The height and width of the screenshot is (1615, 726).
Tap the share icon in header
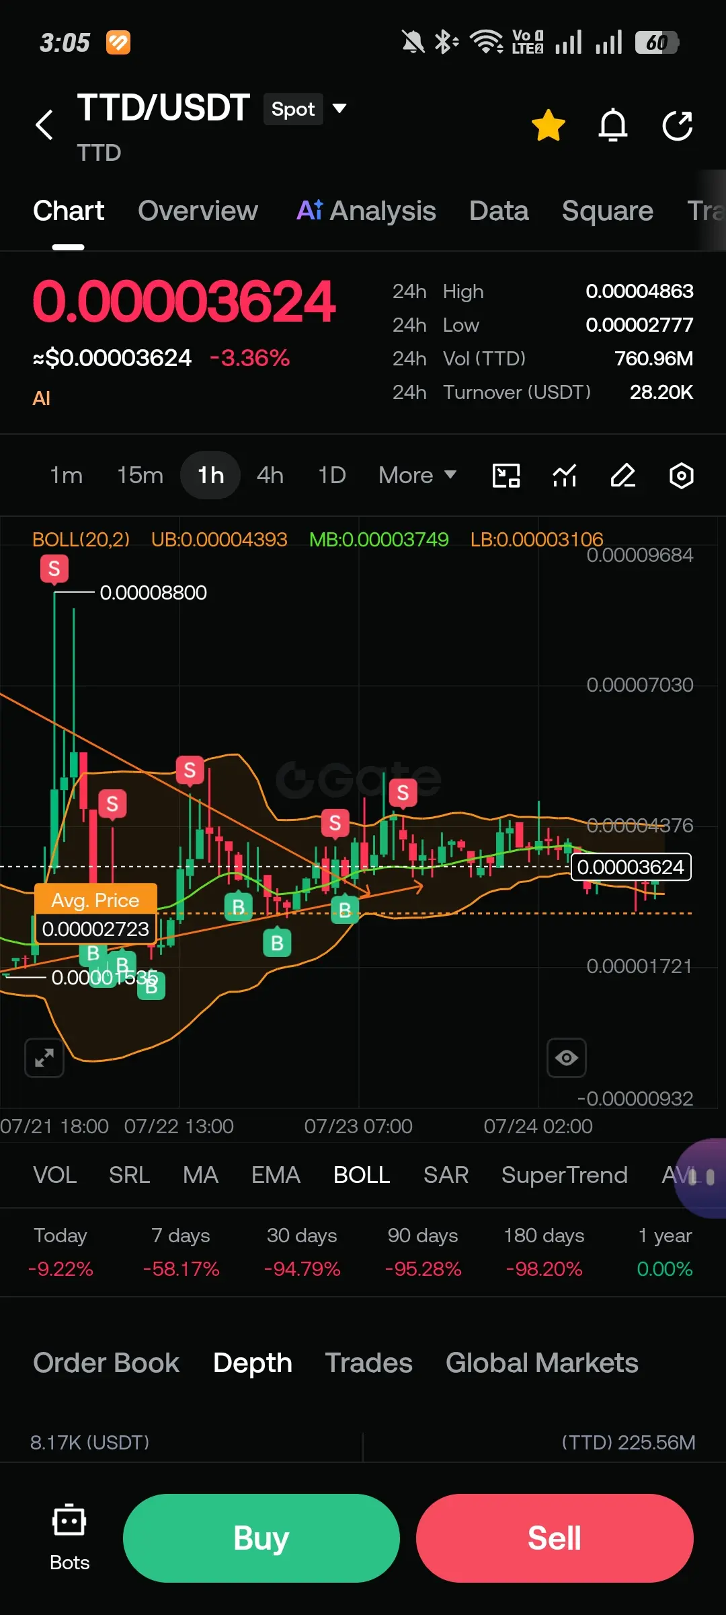(677, 125)
